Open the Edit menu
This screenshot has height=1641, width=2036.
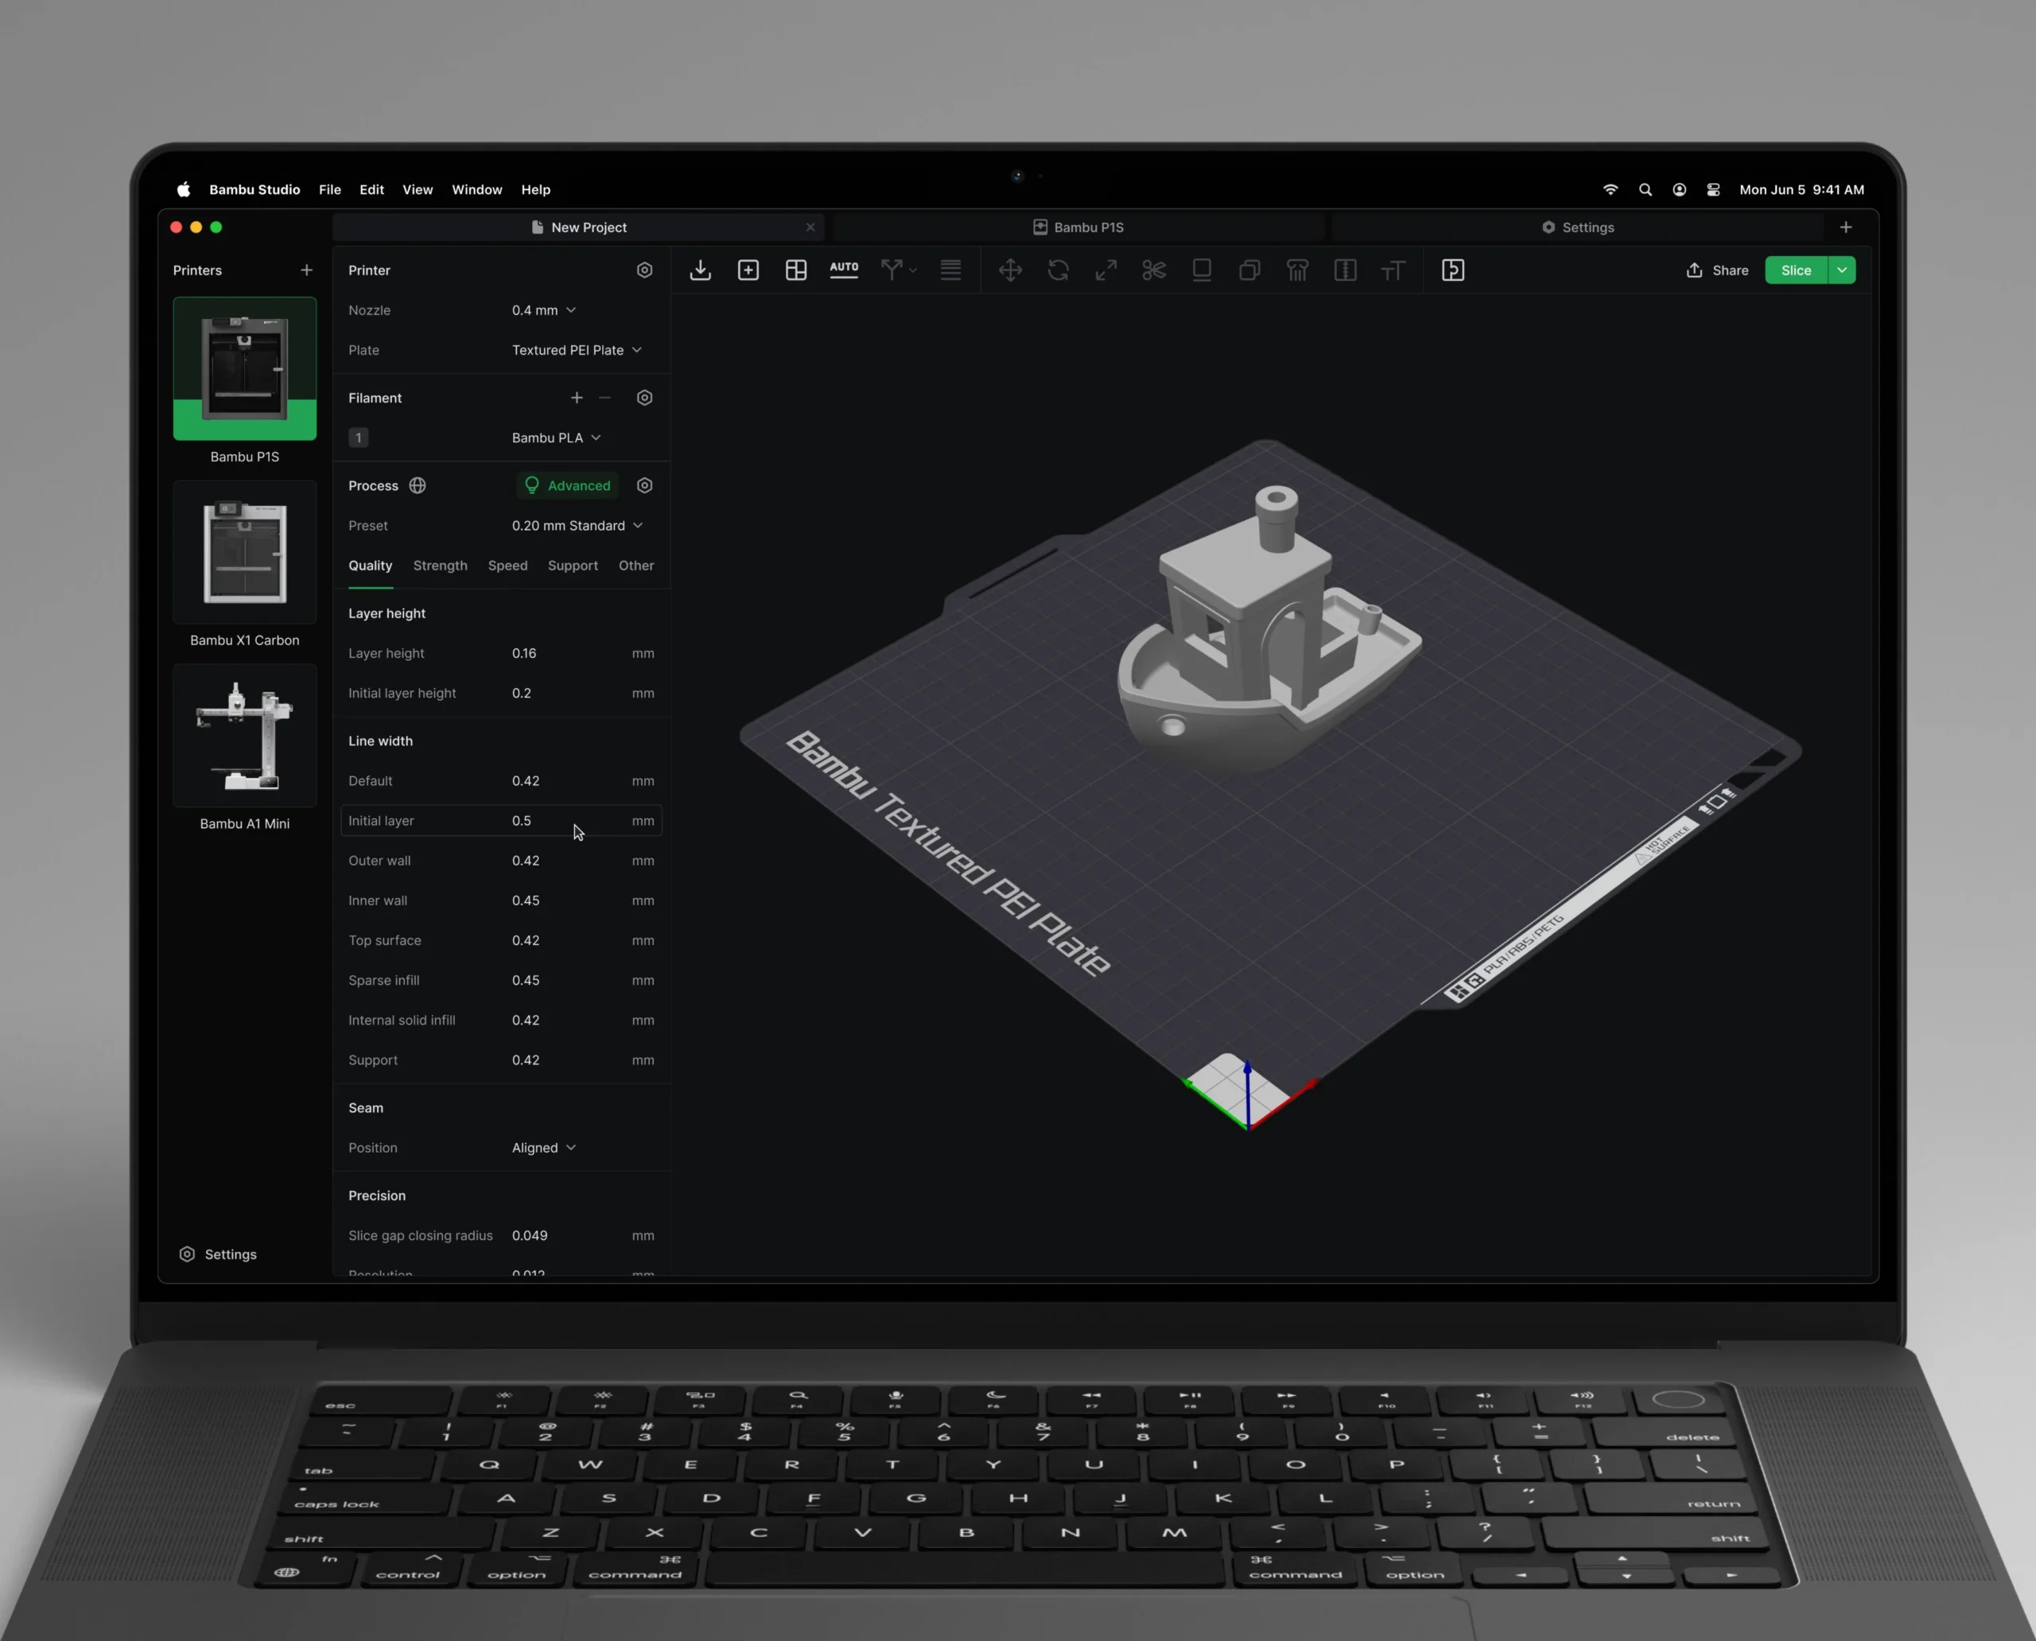371,190
